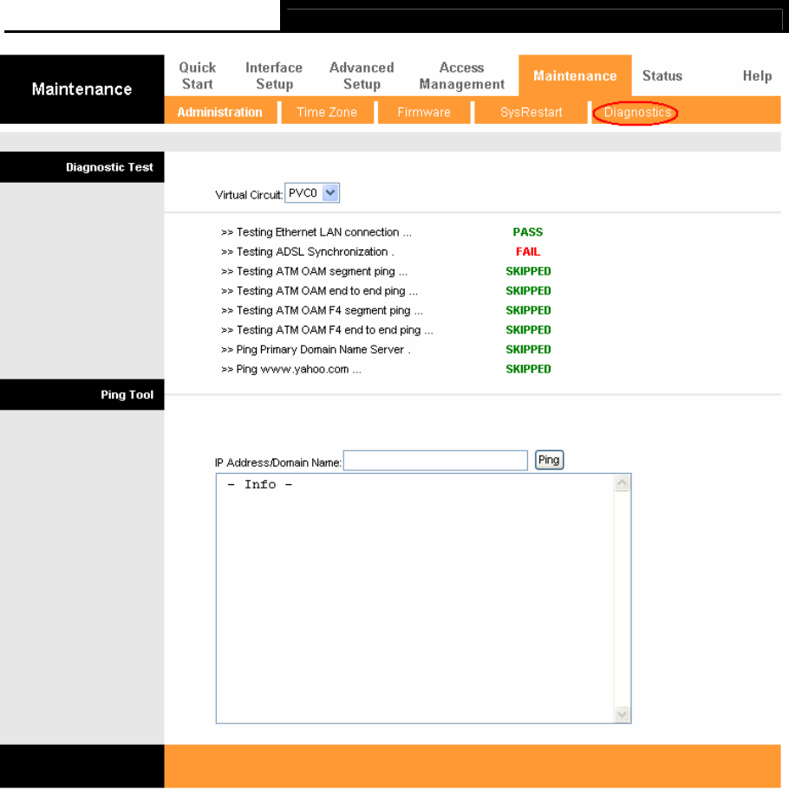Switch to Interface Setup tab
789x790 pixels.
(x=274, y=75)
